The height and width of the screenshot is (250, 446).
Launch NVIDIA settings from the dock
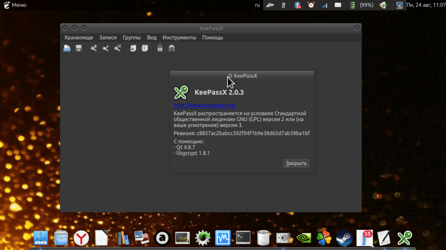pyautogui.click(x=304, y=238)
